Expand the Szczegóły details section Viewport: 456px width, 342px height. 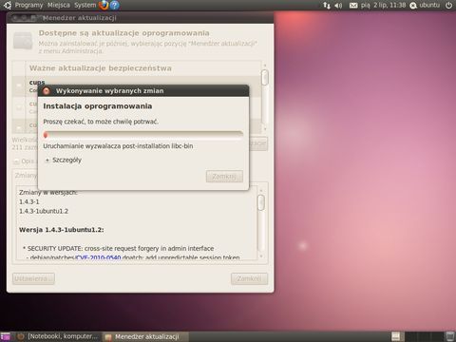tap(63, 160)
